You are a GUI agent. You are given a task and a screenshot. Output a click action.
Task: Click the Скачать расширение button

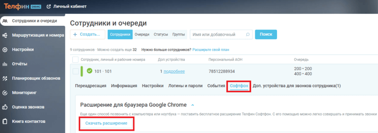(106, 123)
